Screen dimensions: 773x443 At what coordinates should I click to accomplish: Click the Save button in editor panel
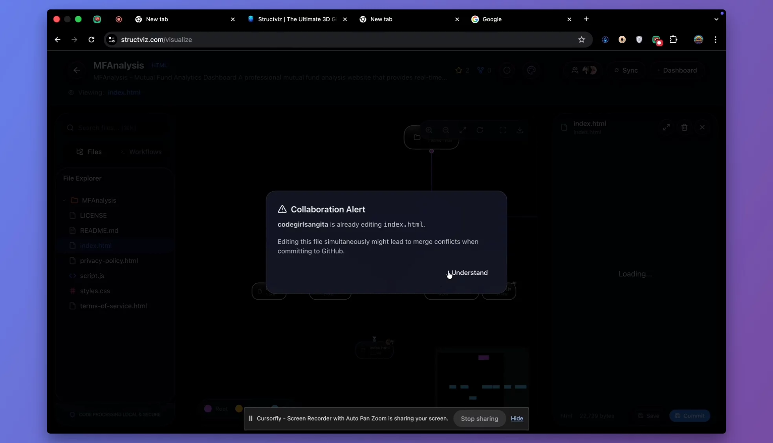coord(648,416)
